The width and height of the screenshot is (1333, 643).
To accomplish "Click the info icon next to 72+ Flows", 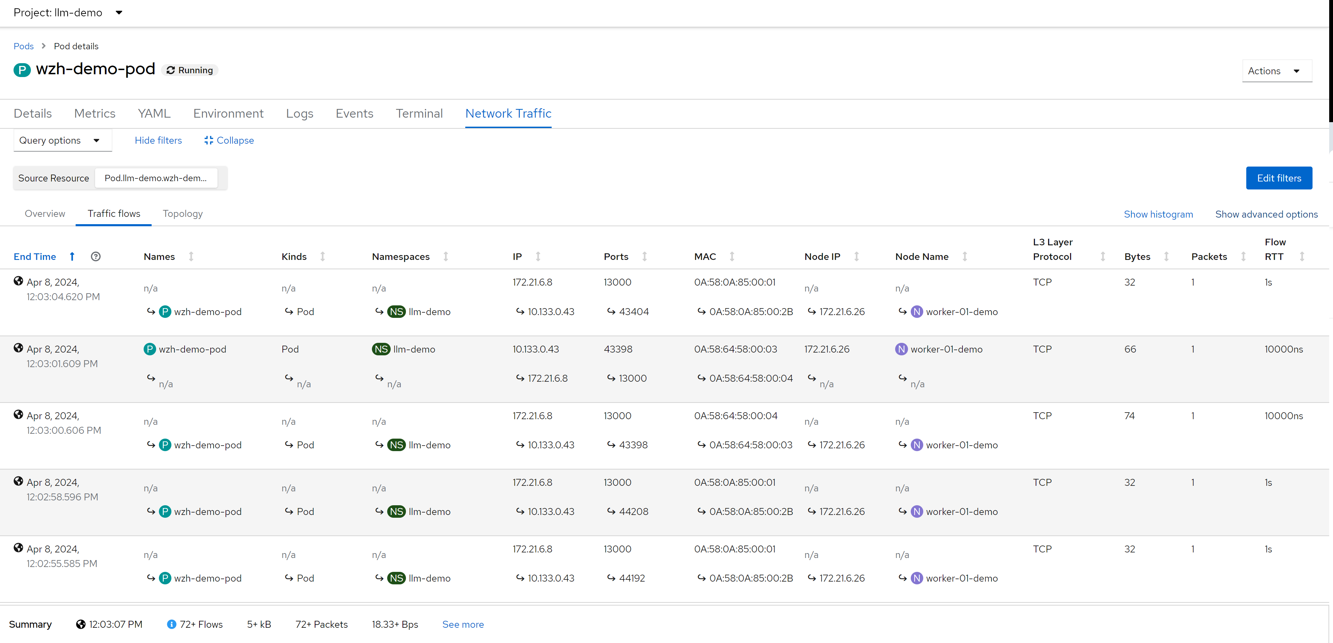I will click(x=171, y=624).
